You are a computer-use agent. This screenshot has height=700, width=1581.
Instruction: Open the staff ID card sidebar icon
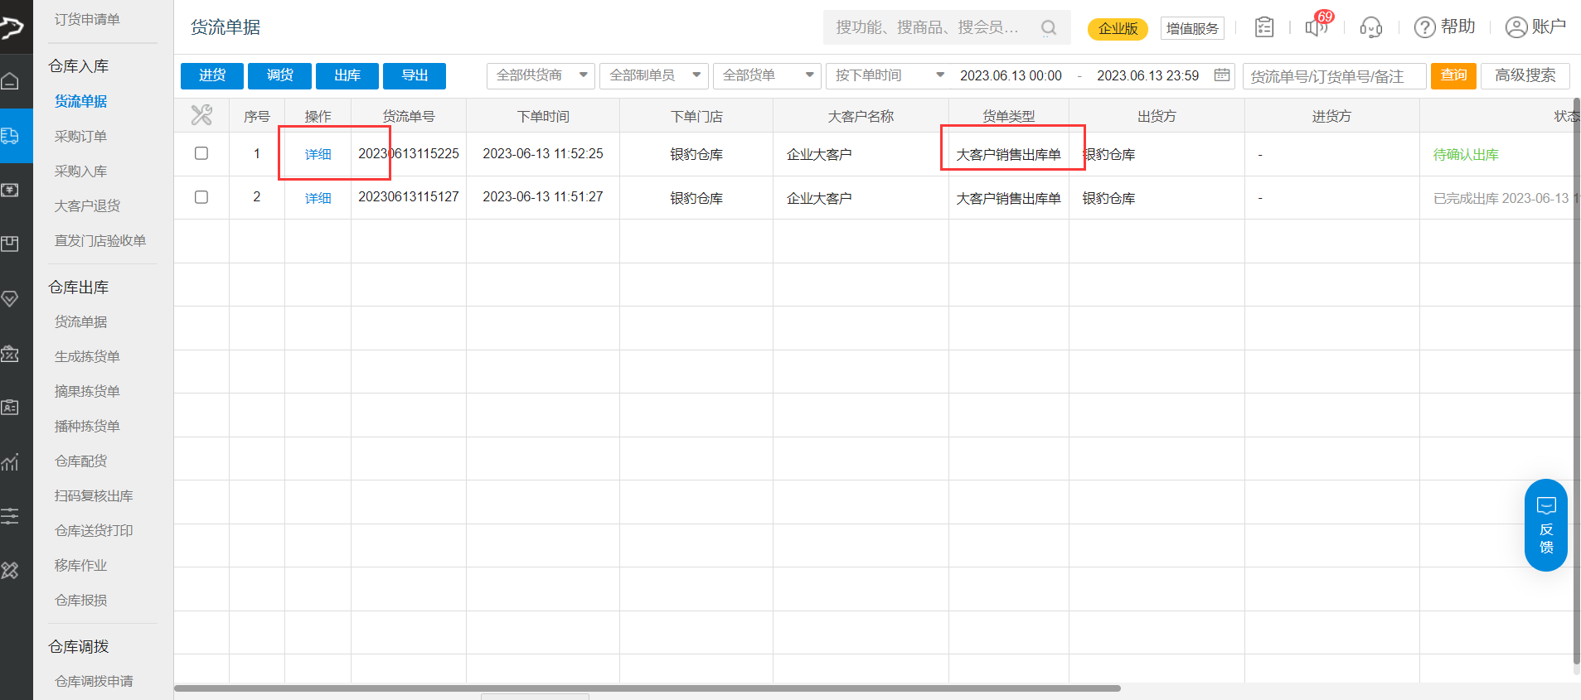(x=10, y=408)
